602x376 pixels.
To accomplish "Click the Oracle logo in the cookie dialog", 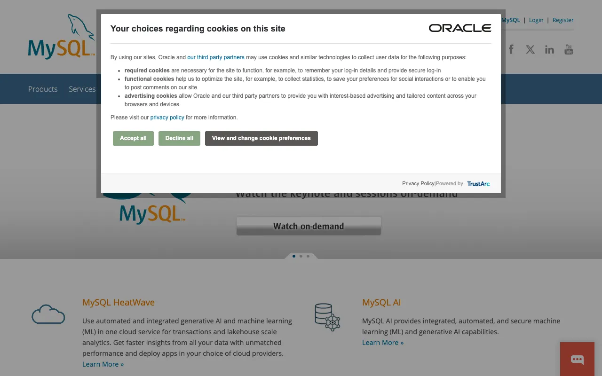I will pyautogui.click(x=460, y=28).
